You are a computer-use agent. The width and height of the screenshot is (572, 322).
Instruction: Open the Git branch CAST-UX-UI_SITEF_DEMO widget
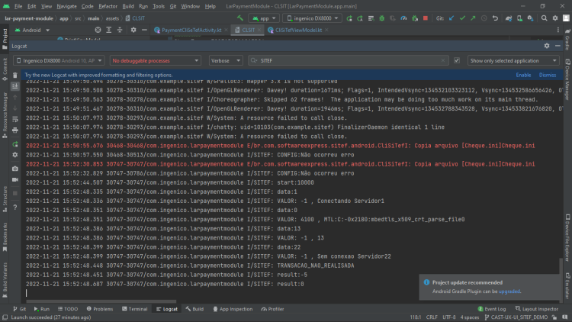[x=516, y=317]
